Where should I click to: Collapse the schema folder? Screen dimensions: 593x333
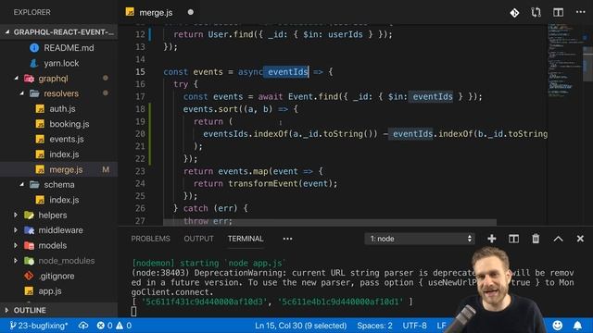pos(21,185)
